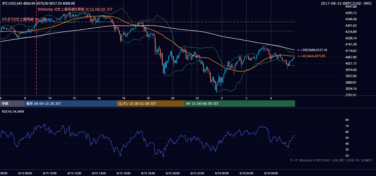Click price axis value 4441.88
The width and height of the screenshot is (376, 176).
point(351,6)
